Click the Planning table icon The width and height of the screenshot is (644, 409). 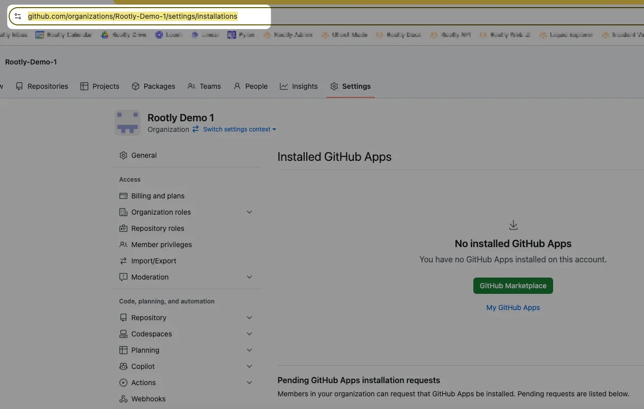coord(123,350)
